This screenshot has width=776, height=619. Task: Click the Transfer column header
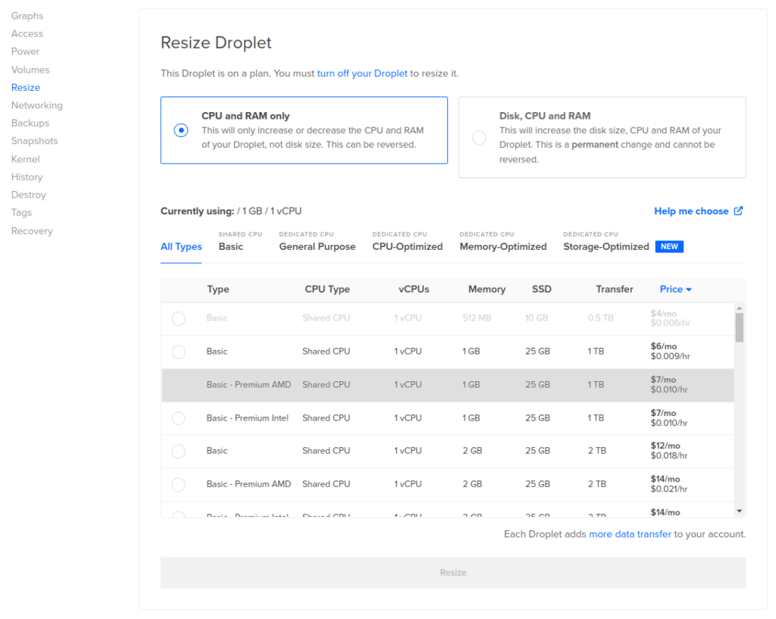point(614,289)
